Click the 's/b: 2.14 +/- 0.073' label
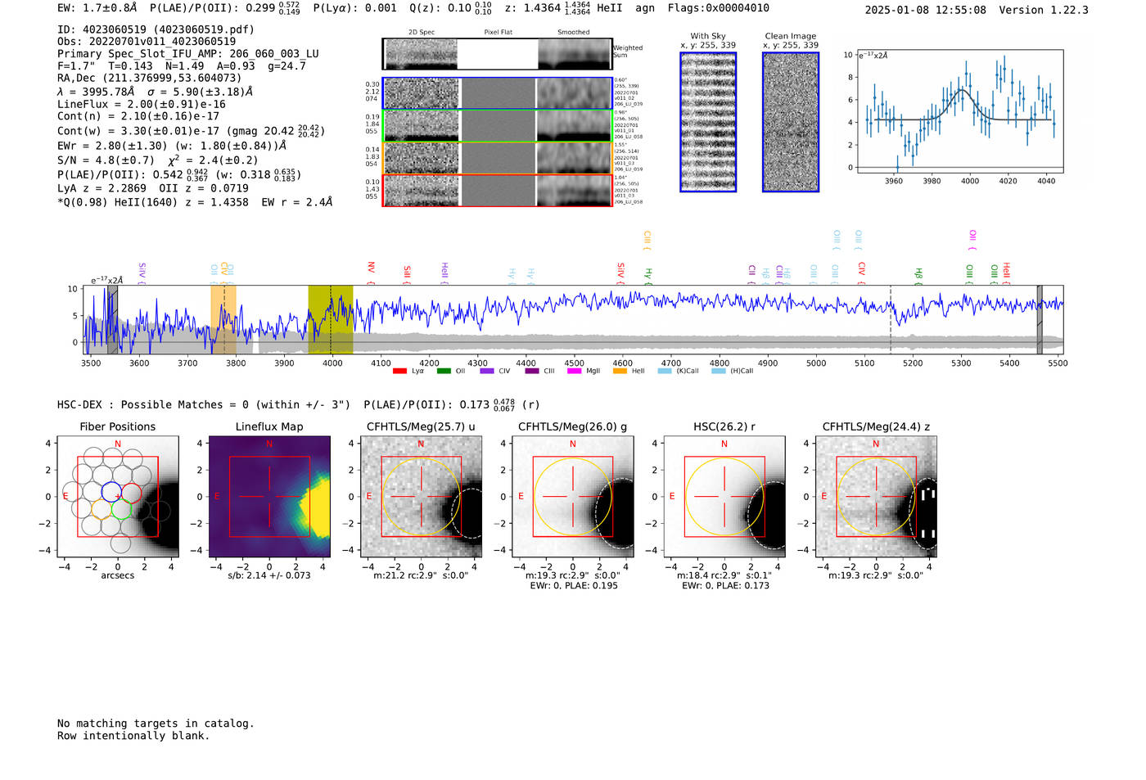 [x=269, y=575]
